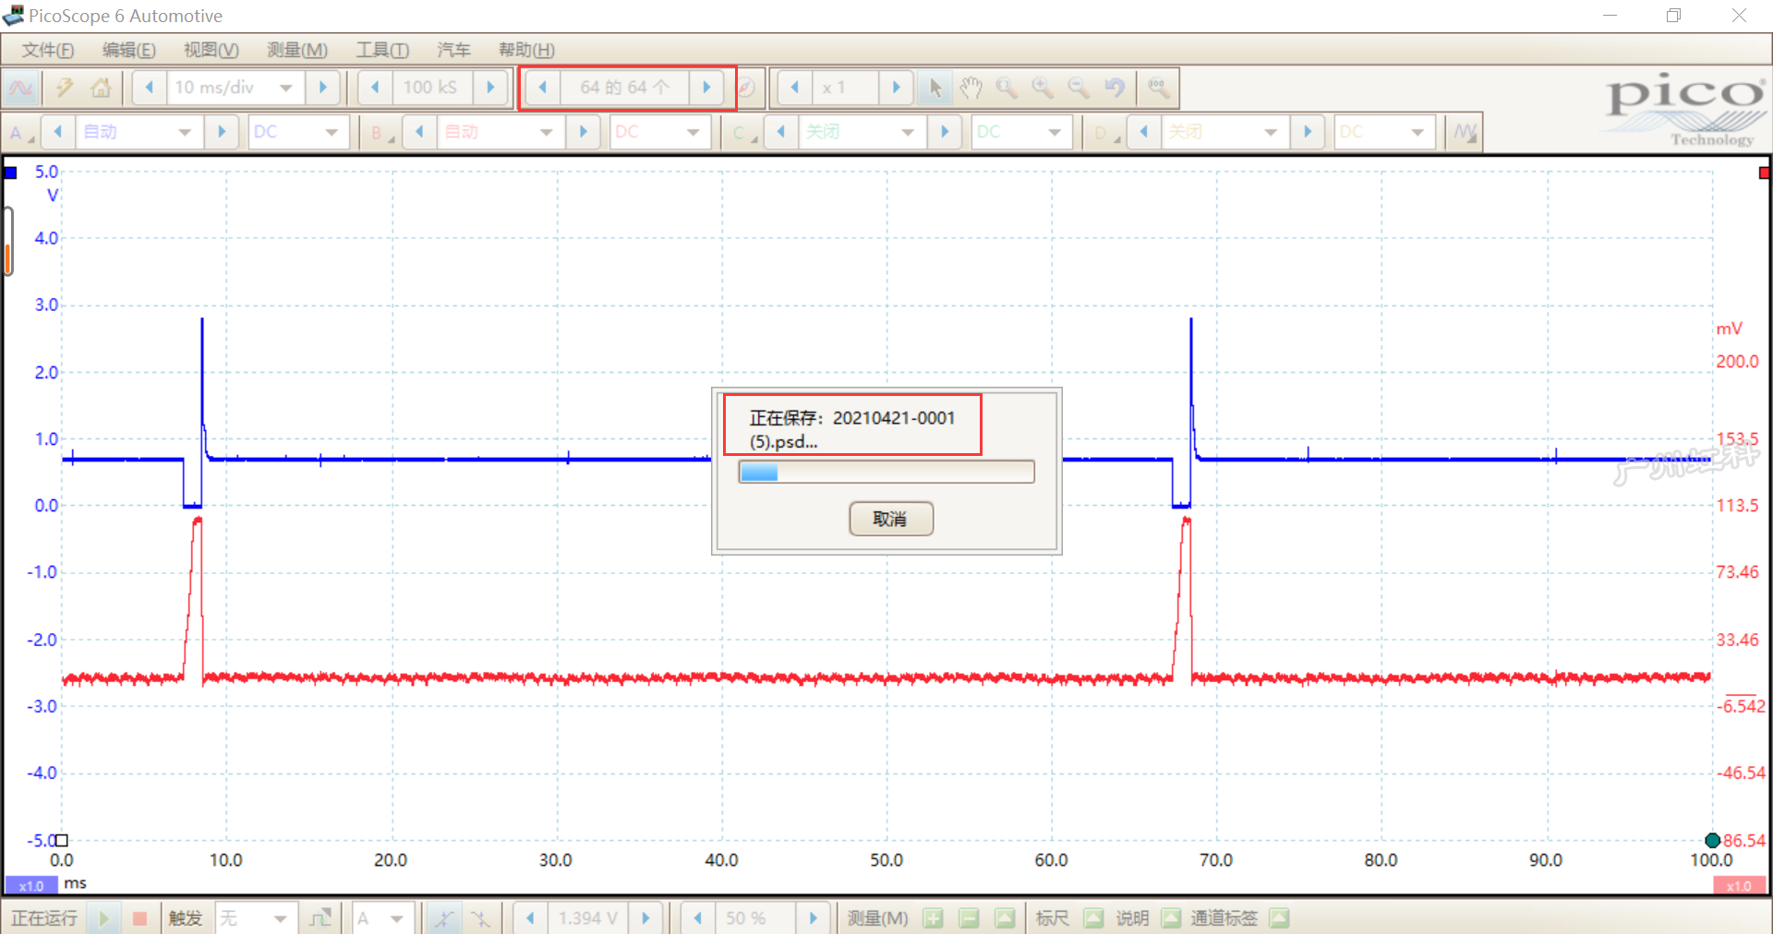Open the 工具(T) menu
Image resolution: width=1773 pixels, height=934 pixels.
click(x=382, y=50)
